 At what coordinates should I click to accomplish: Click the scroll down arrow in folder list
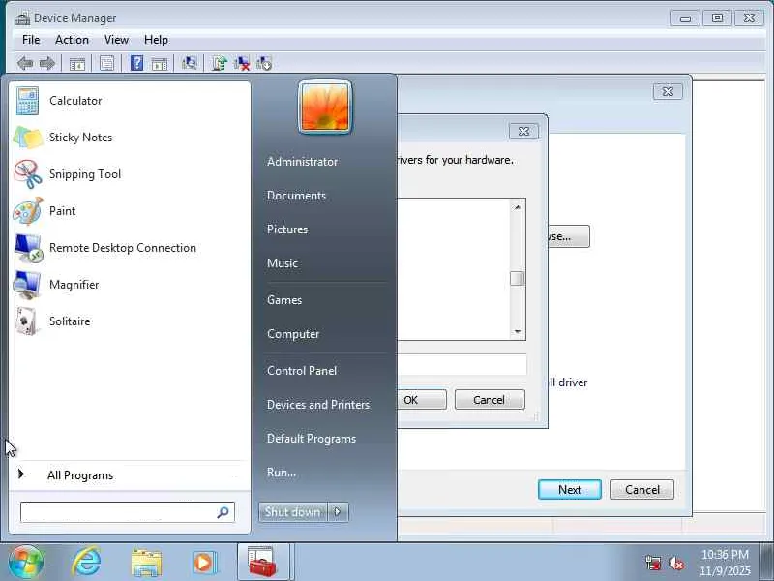coord(518,331)
